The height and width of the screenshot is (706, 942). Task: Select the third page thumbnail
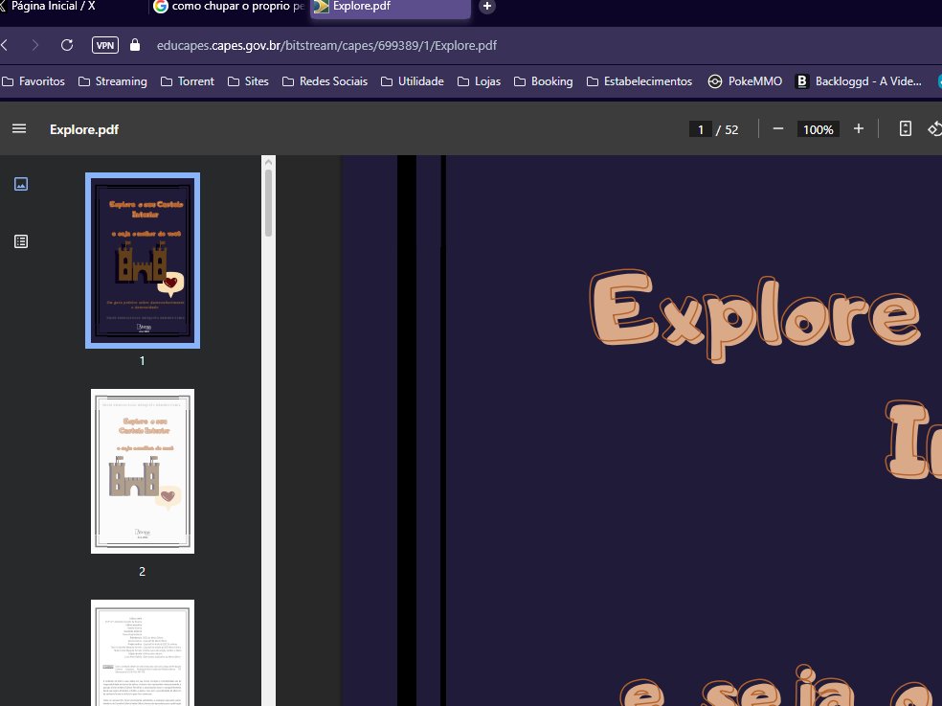pyautogui.click(x=143, y=652)
